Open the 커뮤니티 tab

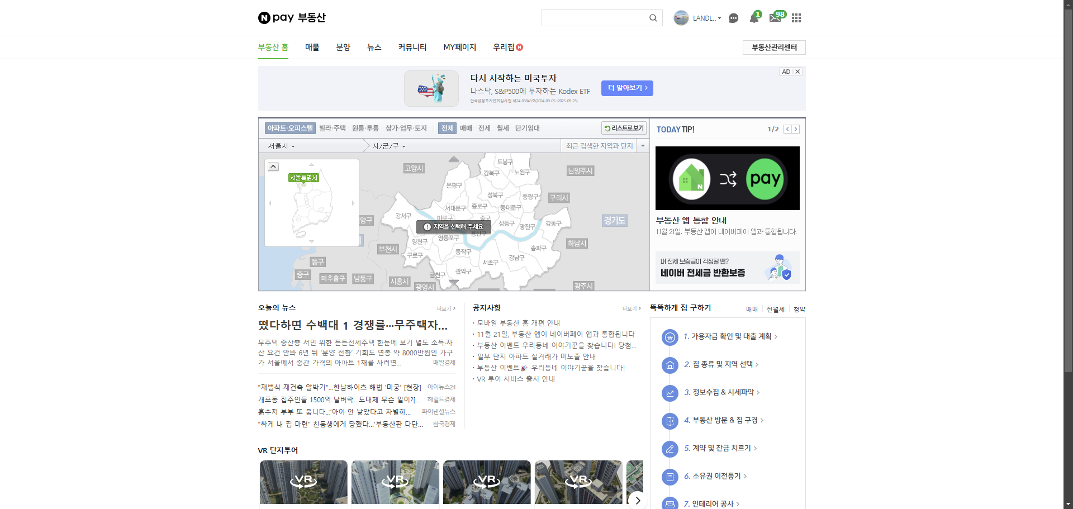click(412, 47)
